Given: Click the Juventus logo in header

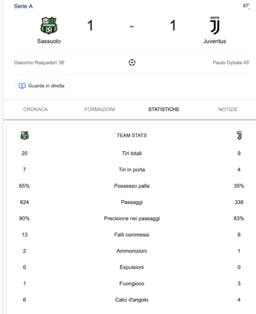Looking at the screenshot, I should coord(215,26).
